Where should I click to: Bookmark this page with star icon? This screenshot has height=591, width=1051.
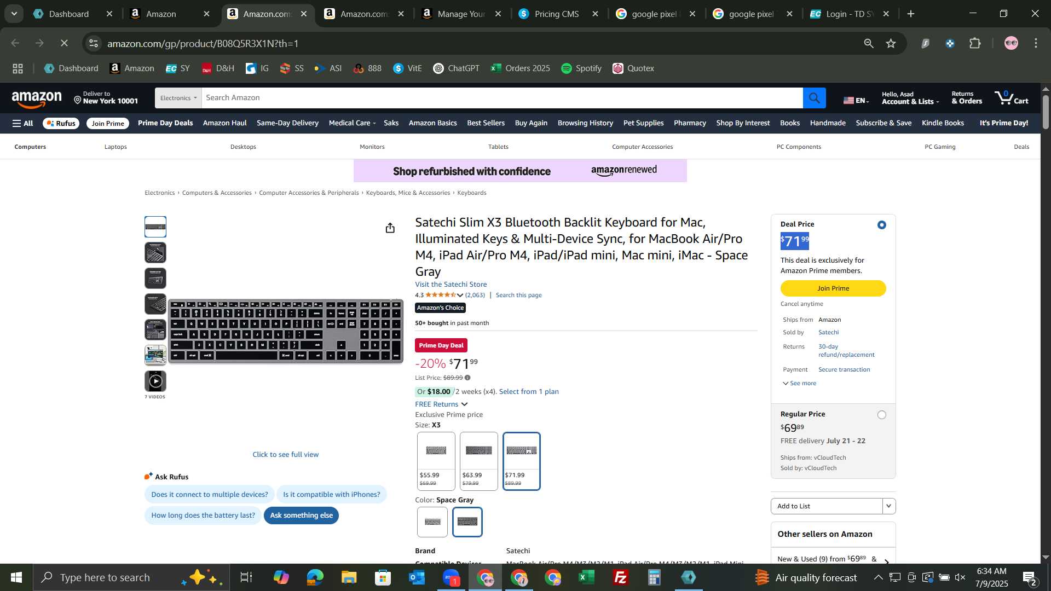pos(891,43)
